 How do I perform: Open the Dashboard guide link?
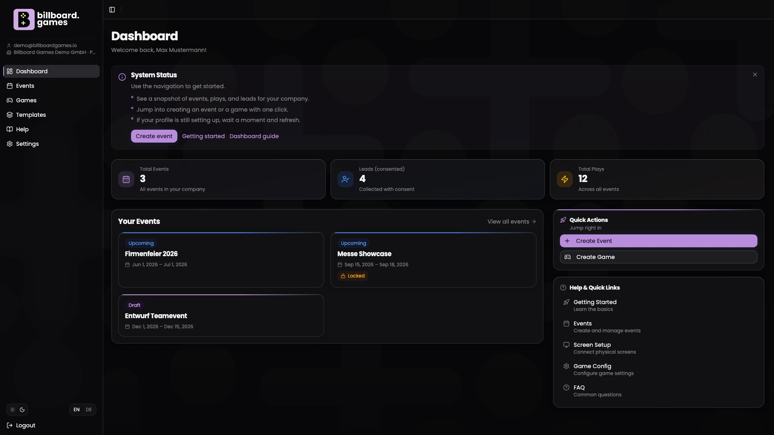tap(254, 136)
